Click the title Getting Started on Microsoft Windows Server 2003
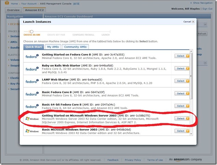The height and width of the screenshot is (165, 217). pos(79,116)
